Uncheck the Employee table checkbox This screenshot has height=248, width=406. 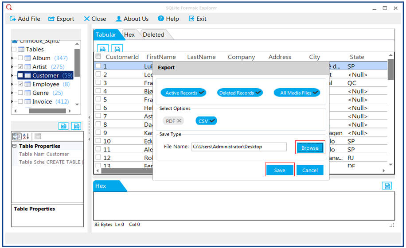click(x=20, y=84)
